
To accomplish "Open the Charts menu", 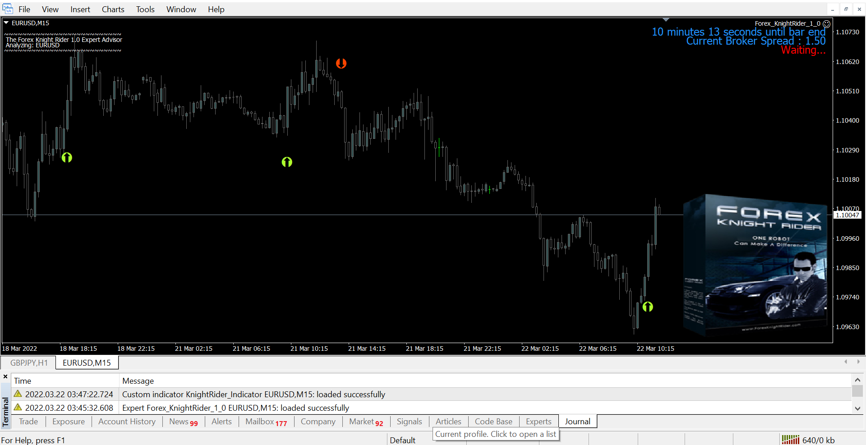I will 113,9.
